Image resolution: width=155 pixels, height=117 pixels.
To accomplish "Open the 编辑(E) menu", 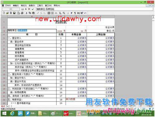I will (x=16, y=6).
